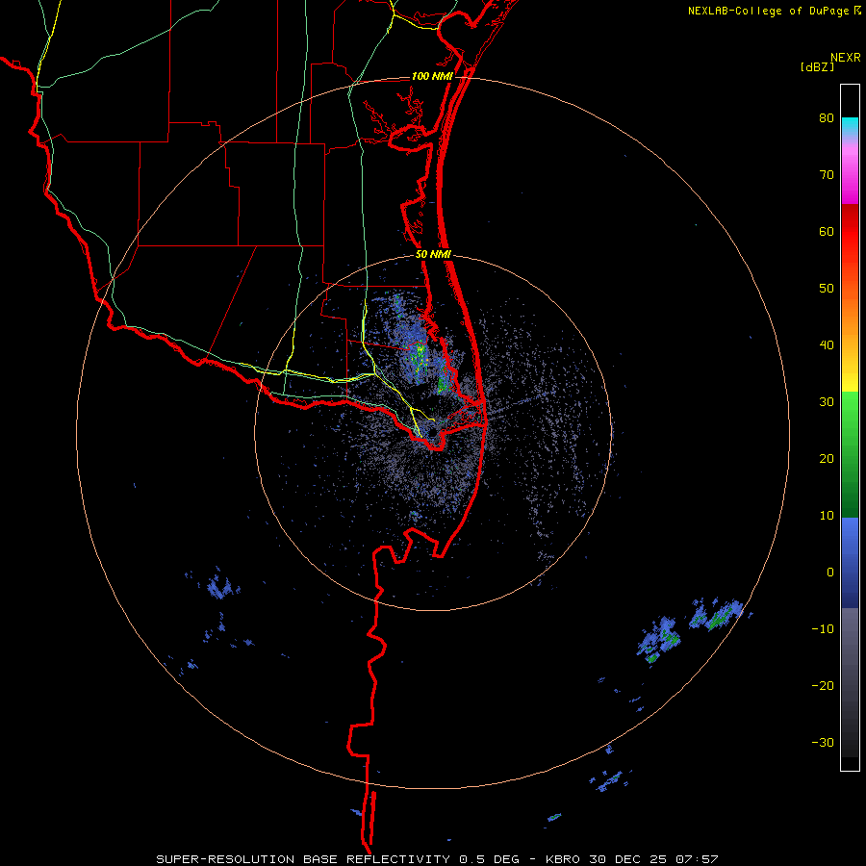The width and height of the screenshot is (866, 866).
Task: Click the [dBZ] units label
Action: click(x=817, y=66)
